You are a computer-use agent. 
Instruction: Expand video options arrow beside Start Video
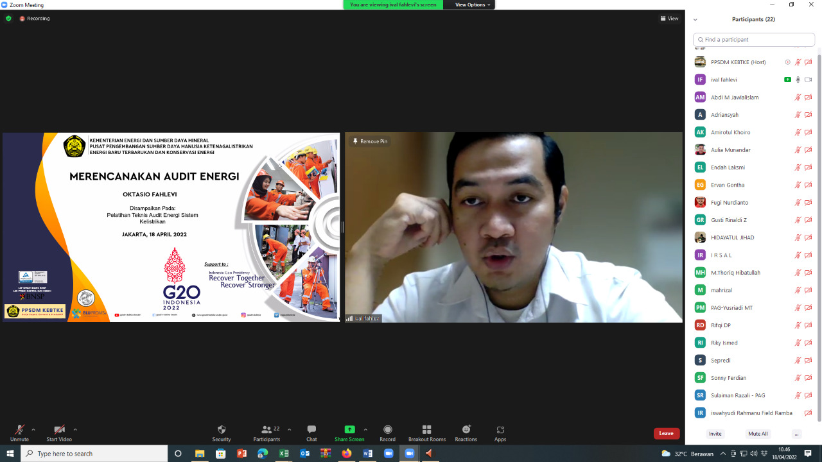coord(75,429)
